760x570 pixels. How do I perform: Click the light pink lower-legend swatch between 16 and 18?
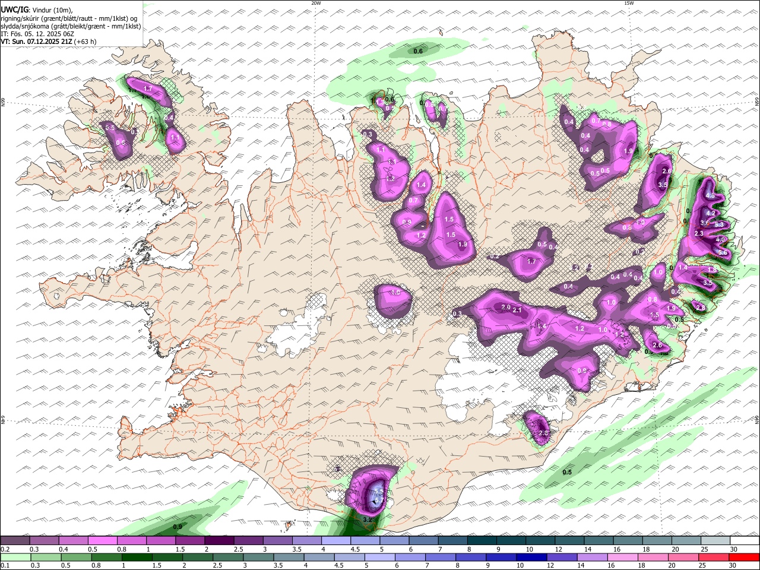[622, 558]
